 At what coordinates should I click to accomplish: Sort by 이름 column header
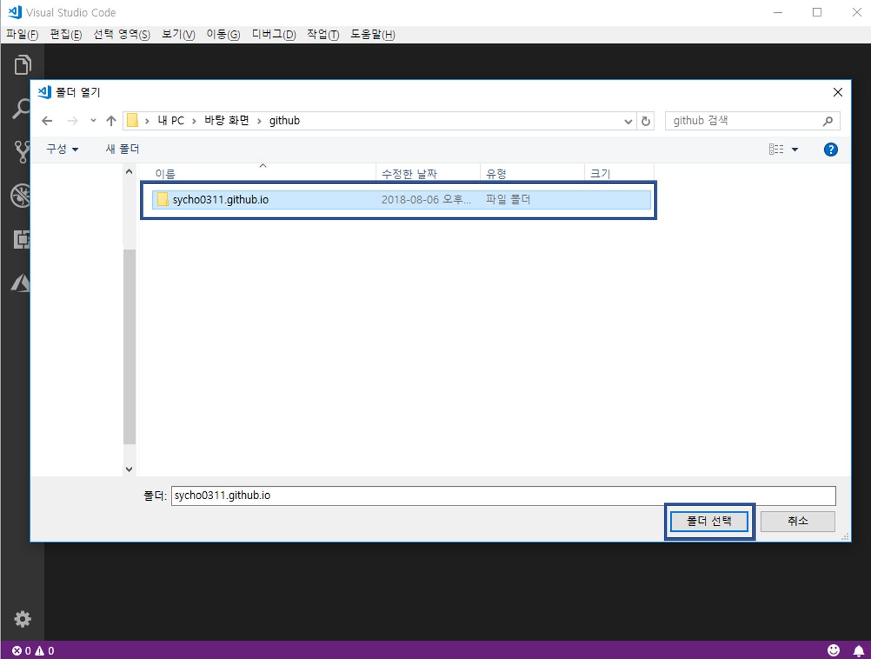click(263, 174)
